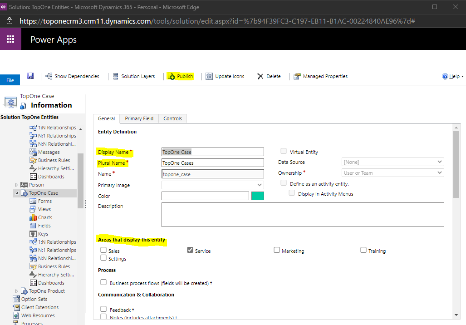Delete the current entity
Screen dimensions: 466x325
point(268,76)
